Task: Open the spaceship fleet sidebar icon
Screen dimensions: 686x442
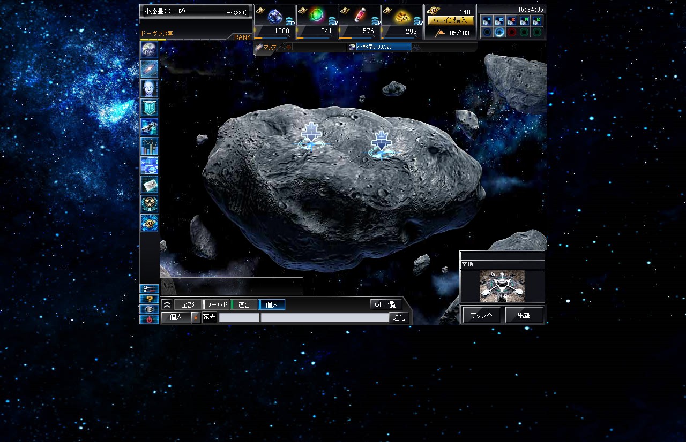Action: pos(149,127)
